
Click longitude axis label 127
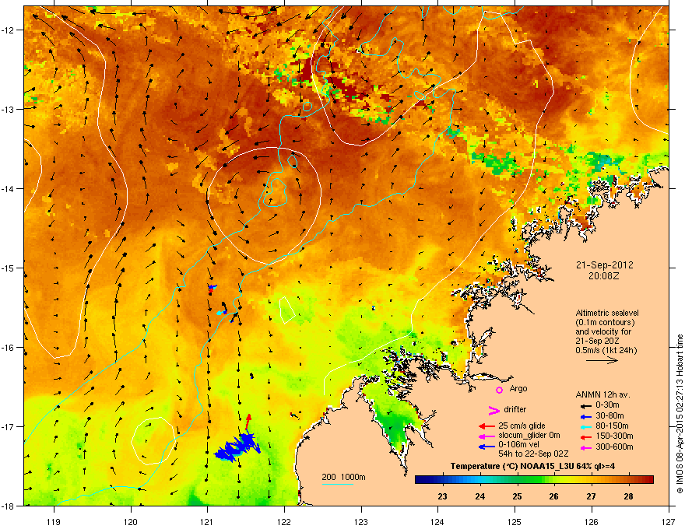[668, 521]
